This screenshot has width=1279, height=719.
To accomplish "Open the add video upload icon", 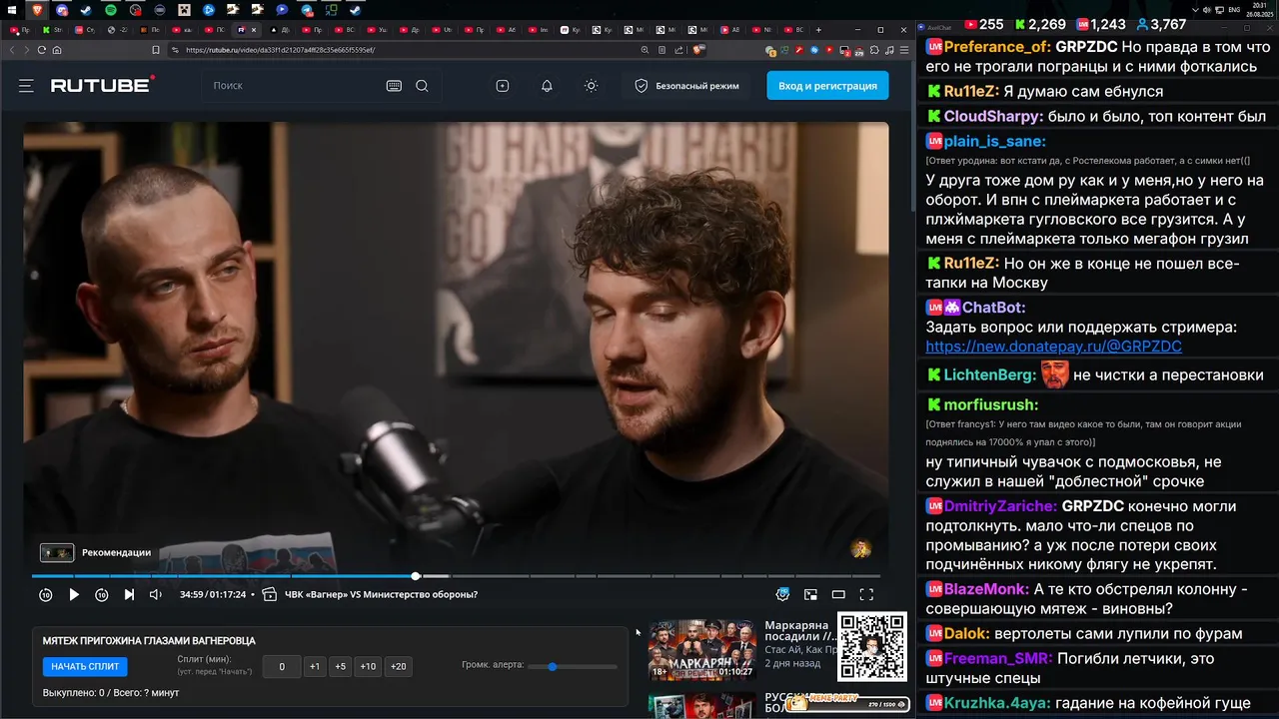I will coord(503,86).
